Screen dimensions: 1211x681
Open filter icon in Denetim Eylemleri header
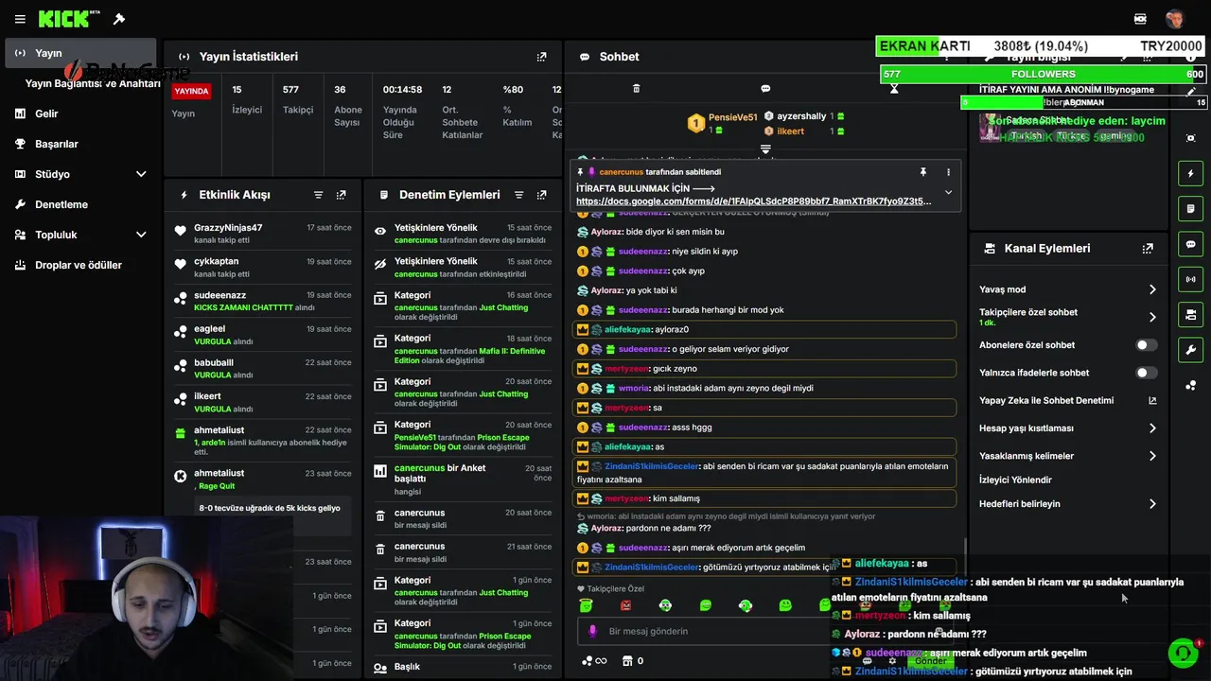tap(518, 195)
